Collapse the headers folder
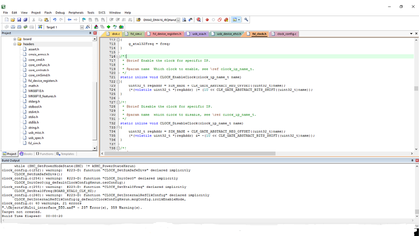Screen dimensions: 419x236 (15, 44)
